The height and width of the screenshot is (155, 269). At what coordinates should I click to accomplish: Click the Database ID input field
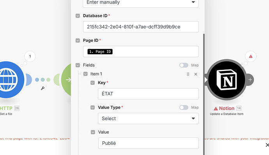pos(141,27)
